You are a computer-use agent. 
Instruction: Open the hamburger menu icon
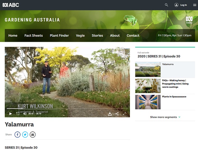[195, 5]
